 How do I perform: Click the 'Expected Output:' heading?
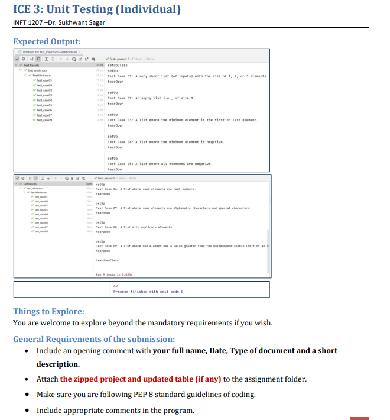point(47,41)
